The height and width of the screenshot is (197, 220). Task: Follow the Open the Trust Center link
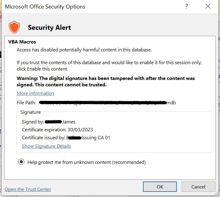(x=28, y=189)
